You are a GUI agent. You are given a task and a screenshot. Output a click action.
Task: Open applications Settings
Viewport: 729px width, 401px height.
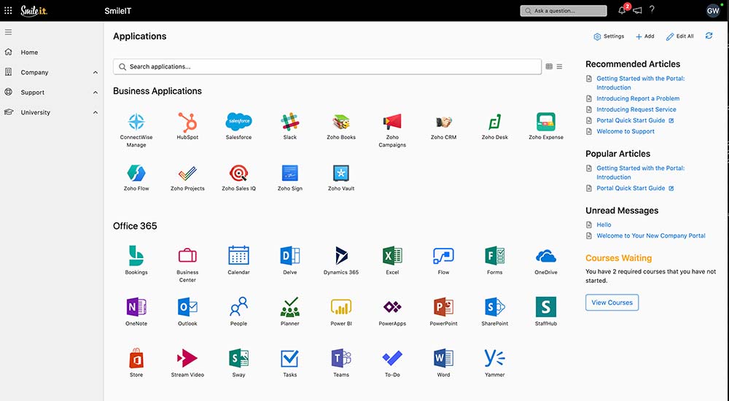point(609,36)
